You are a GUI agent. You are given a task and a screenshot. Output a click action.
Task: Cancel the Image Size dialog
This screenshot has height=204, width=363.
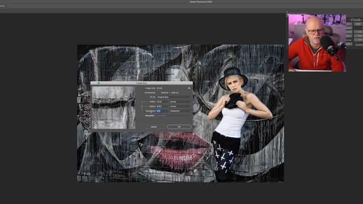(154, 127)
